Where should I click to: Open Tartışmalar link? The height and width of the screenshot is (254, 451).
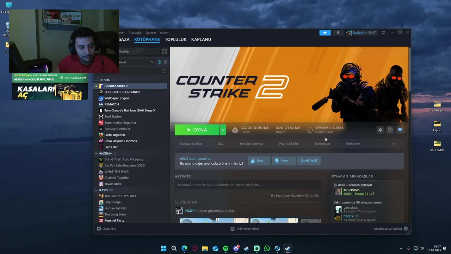coord(322,144)
